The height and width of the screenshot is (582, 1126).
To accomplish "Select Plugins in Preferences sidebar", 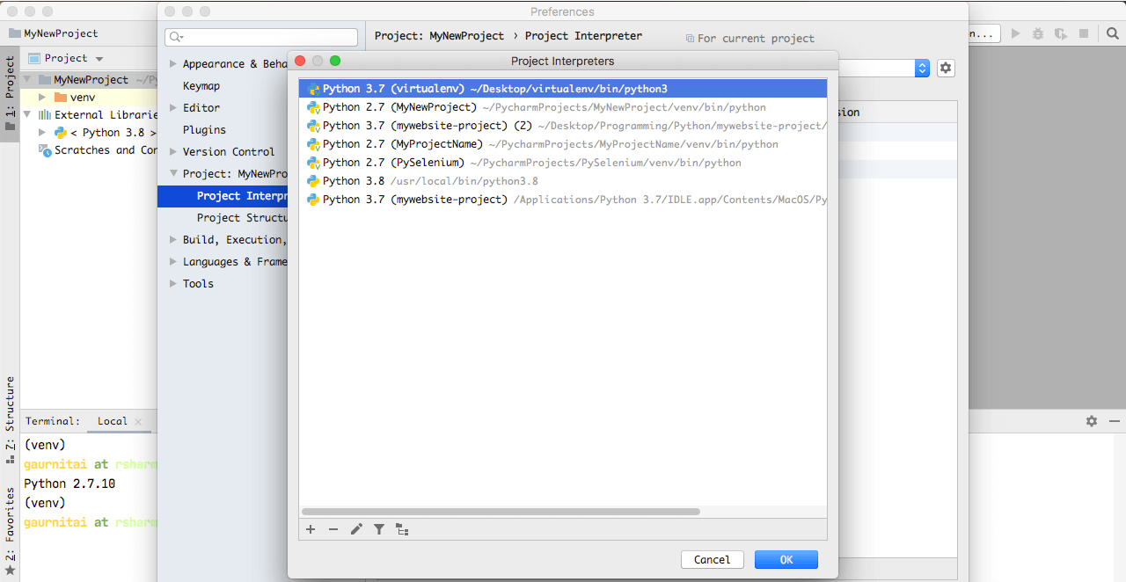I will pyautogui.click(x=204, y=130).
